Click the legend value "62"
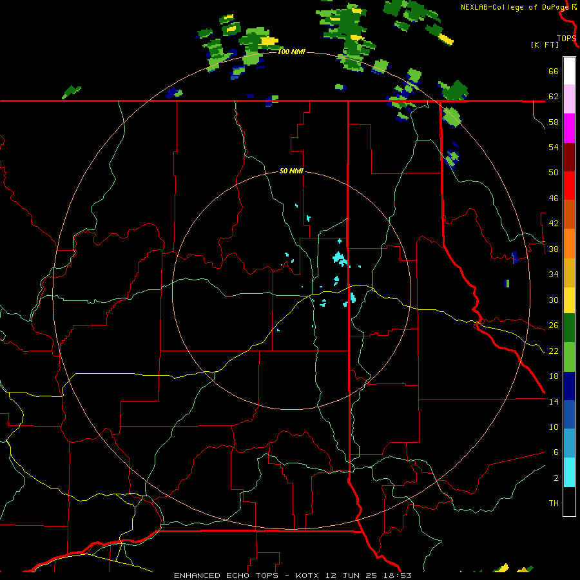Viewport: 580px width, 580px height. tap(554, 97)
